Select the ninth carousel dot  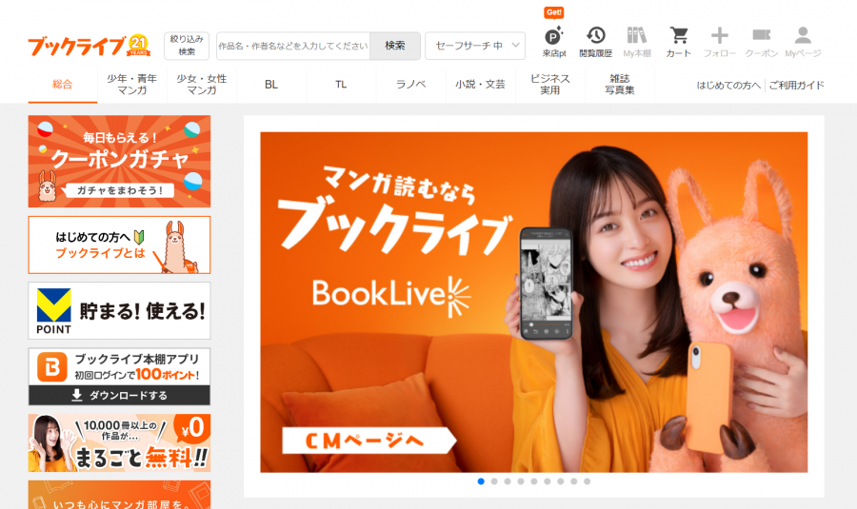(587, 481)
